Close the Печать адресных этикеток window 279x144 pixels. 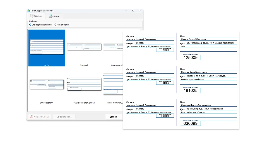coord(140,11)
